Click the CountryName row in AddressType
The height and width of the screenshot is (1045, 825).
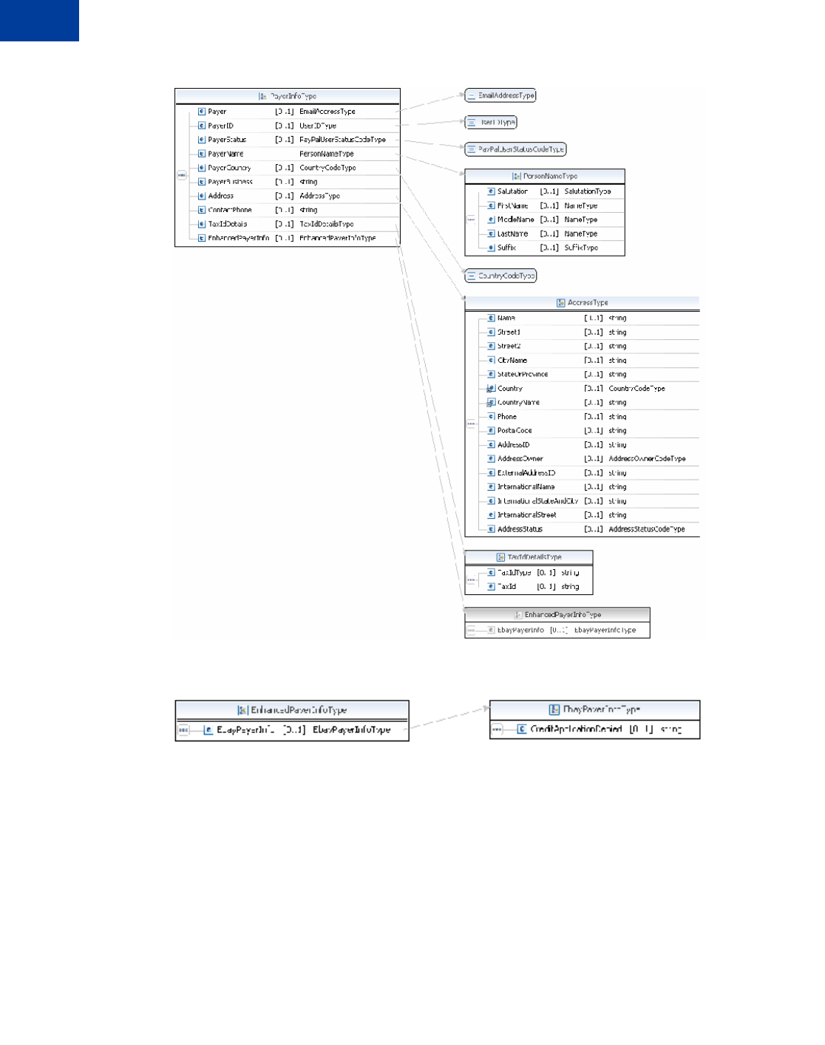(x=588, y=403)
